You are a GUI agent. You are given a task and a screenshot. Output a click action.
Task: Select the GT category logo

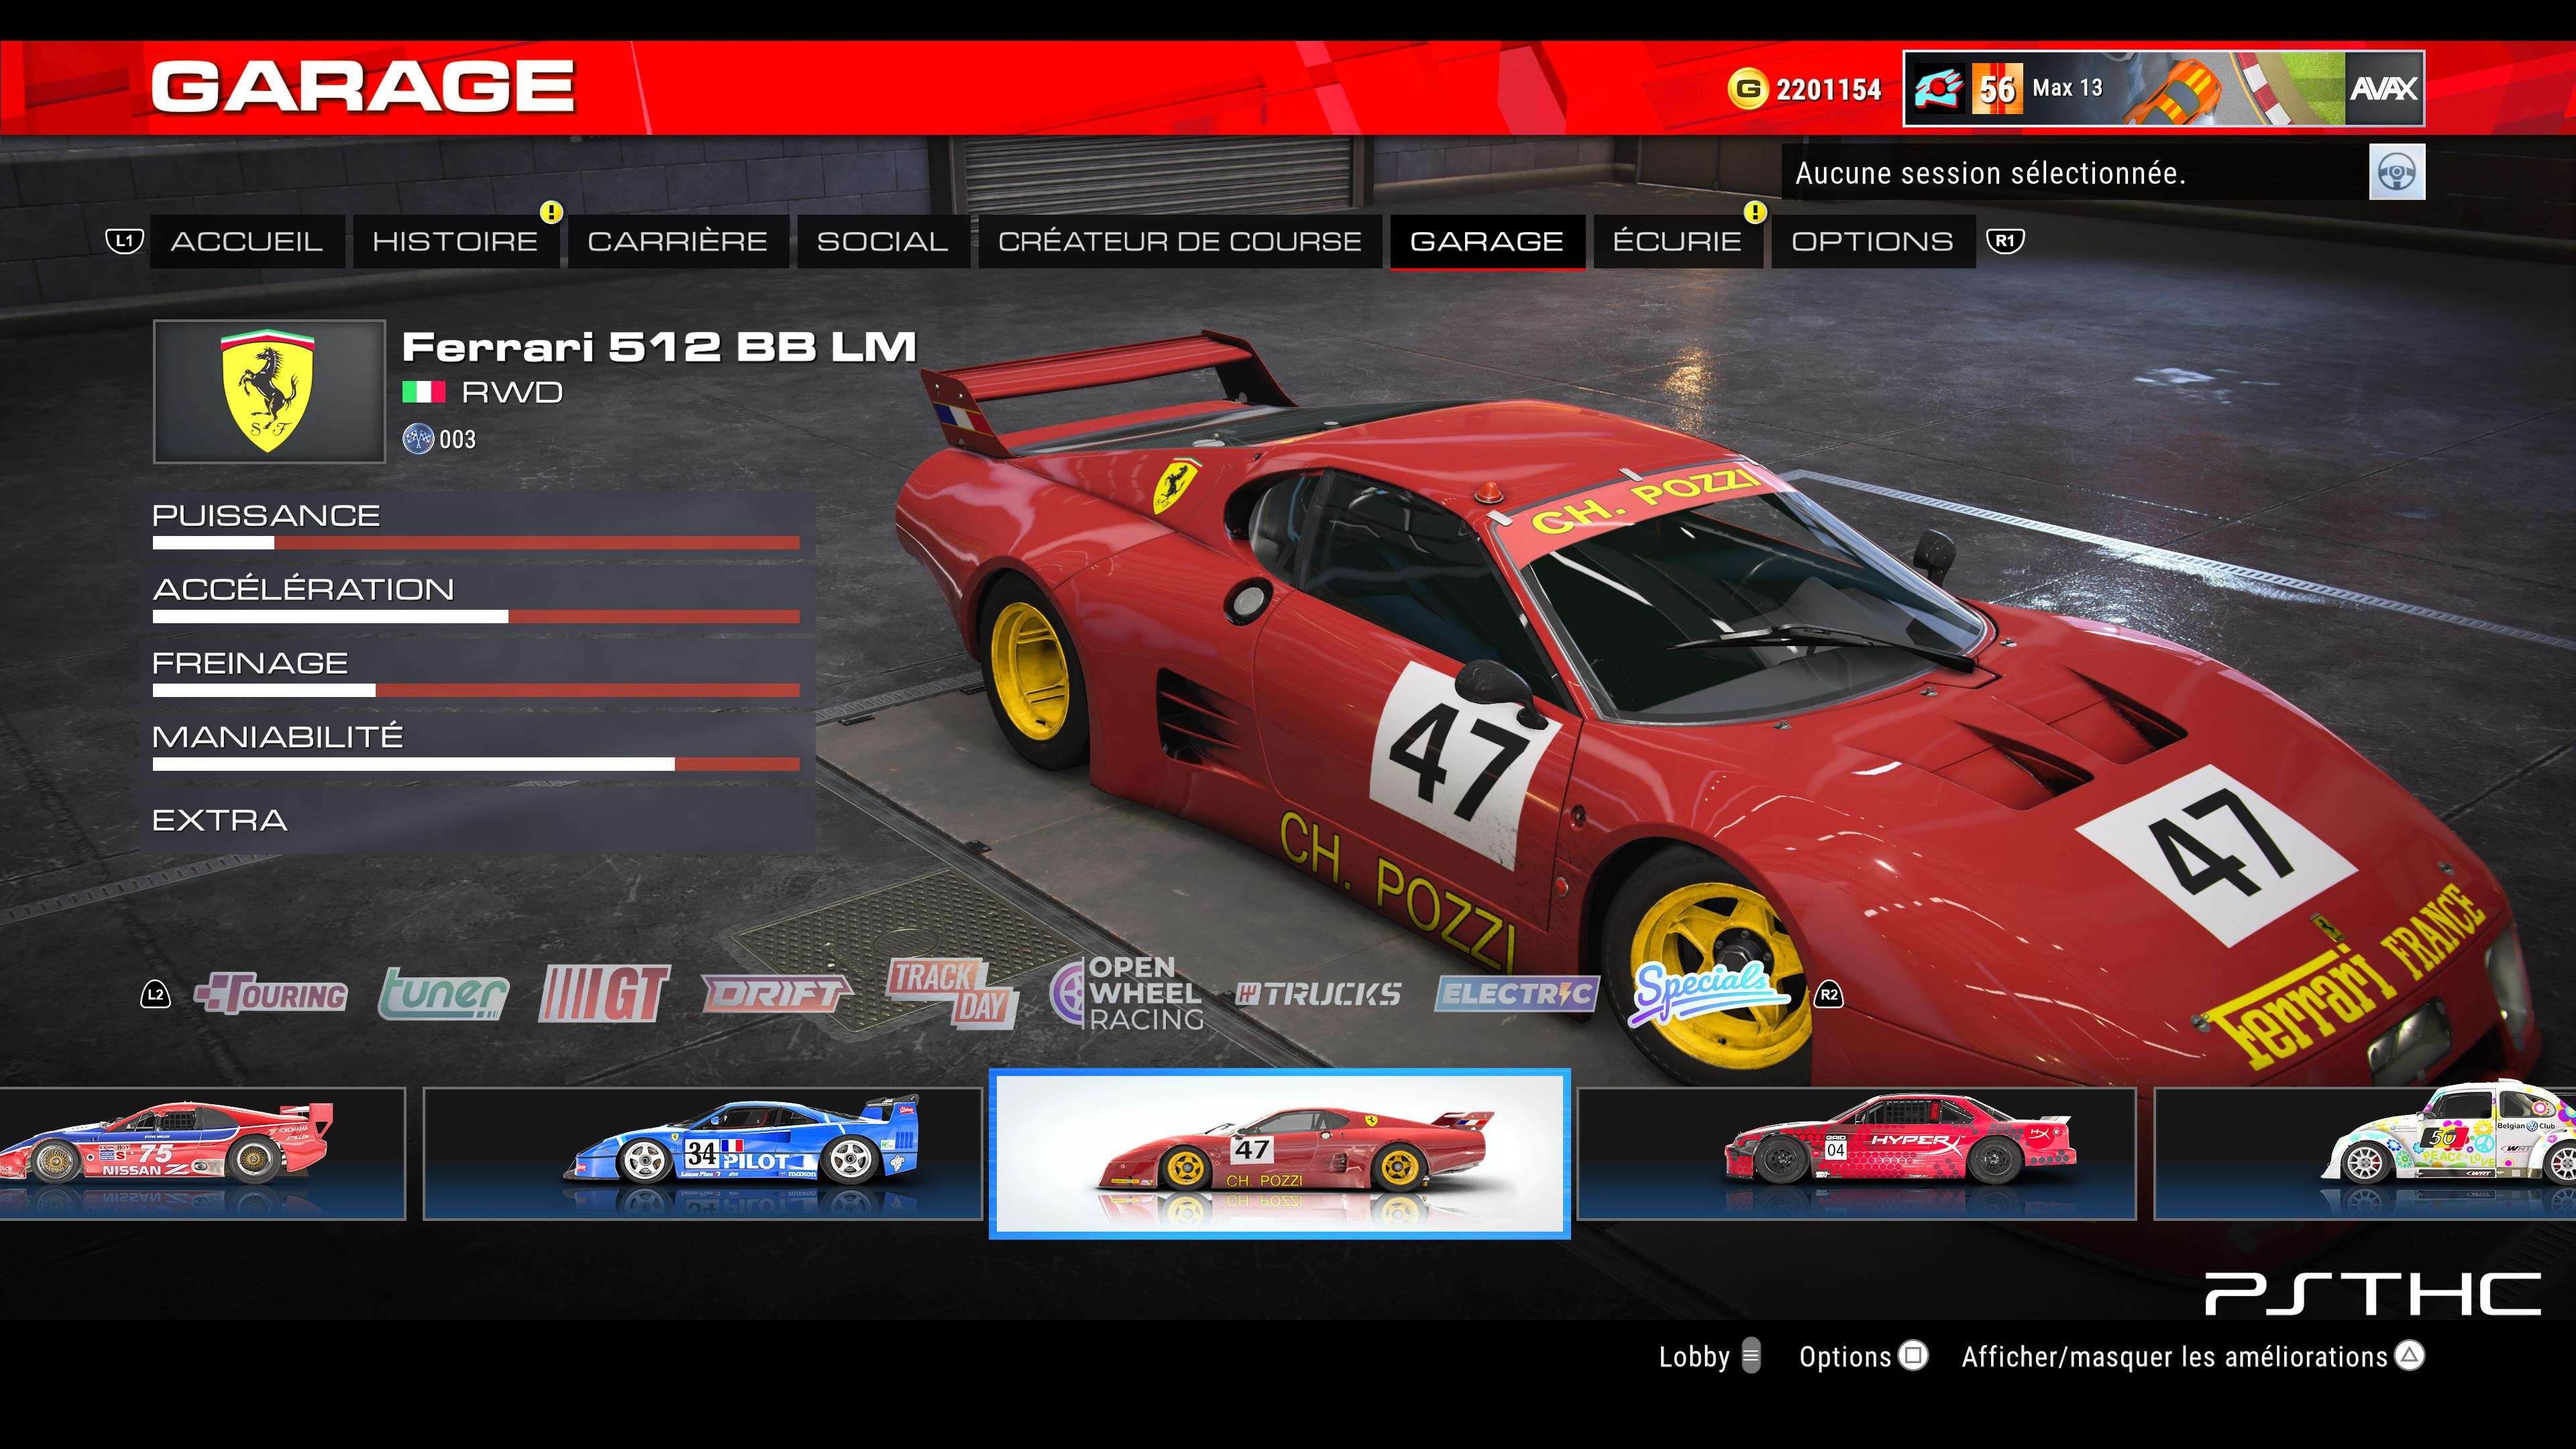coord(604,994)
